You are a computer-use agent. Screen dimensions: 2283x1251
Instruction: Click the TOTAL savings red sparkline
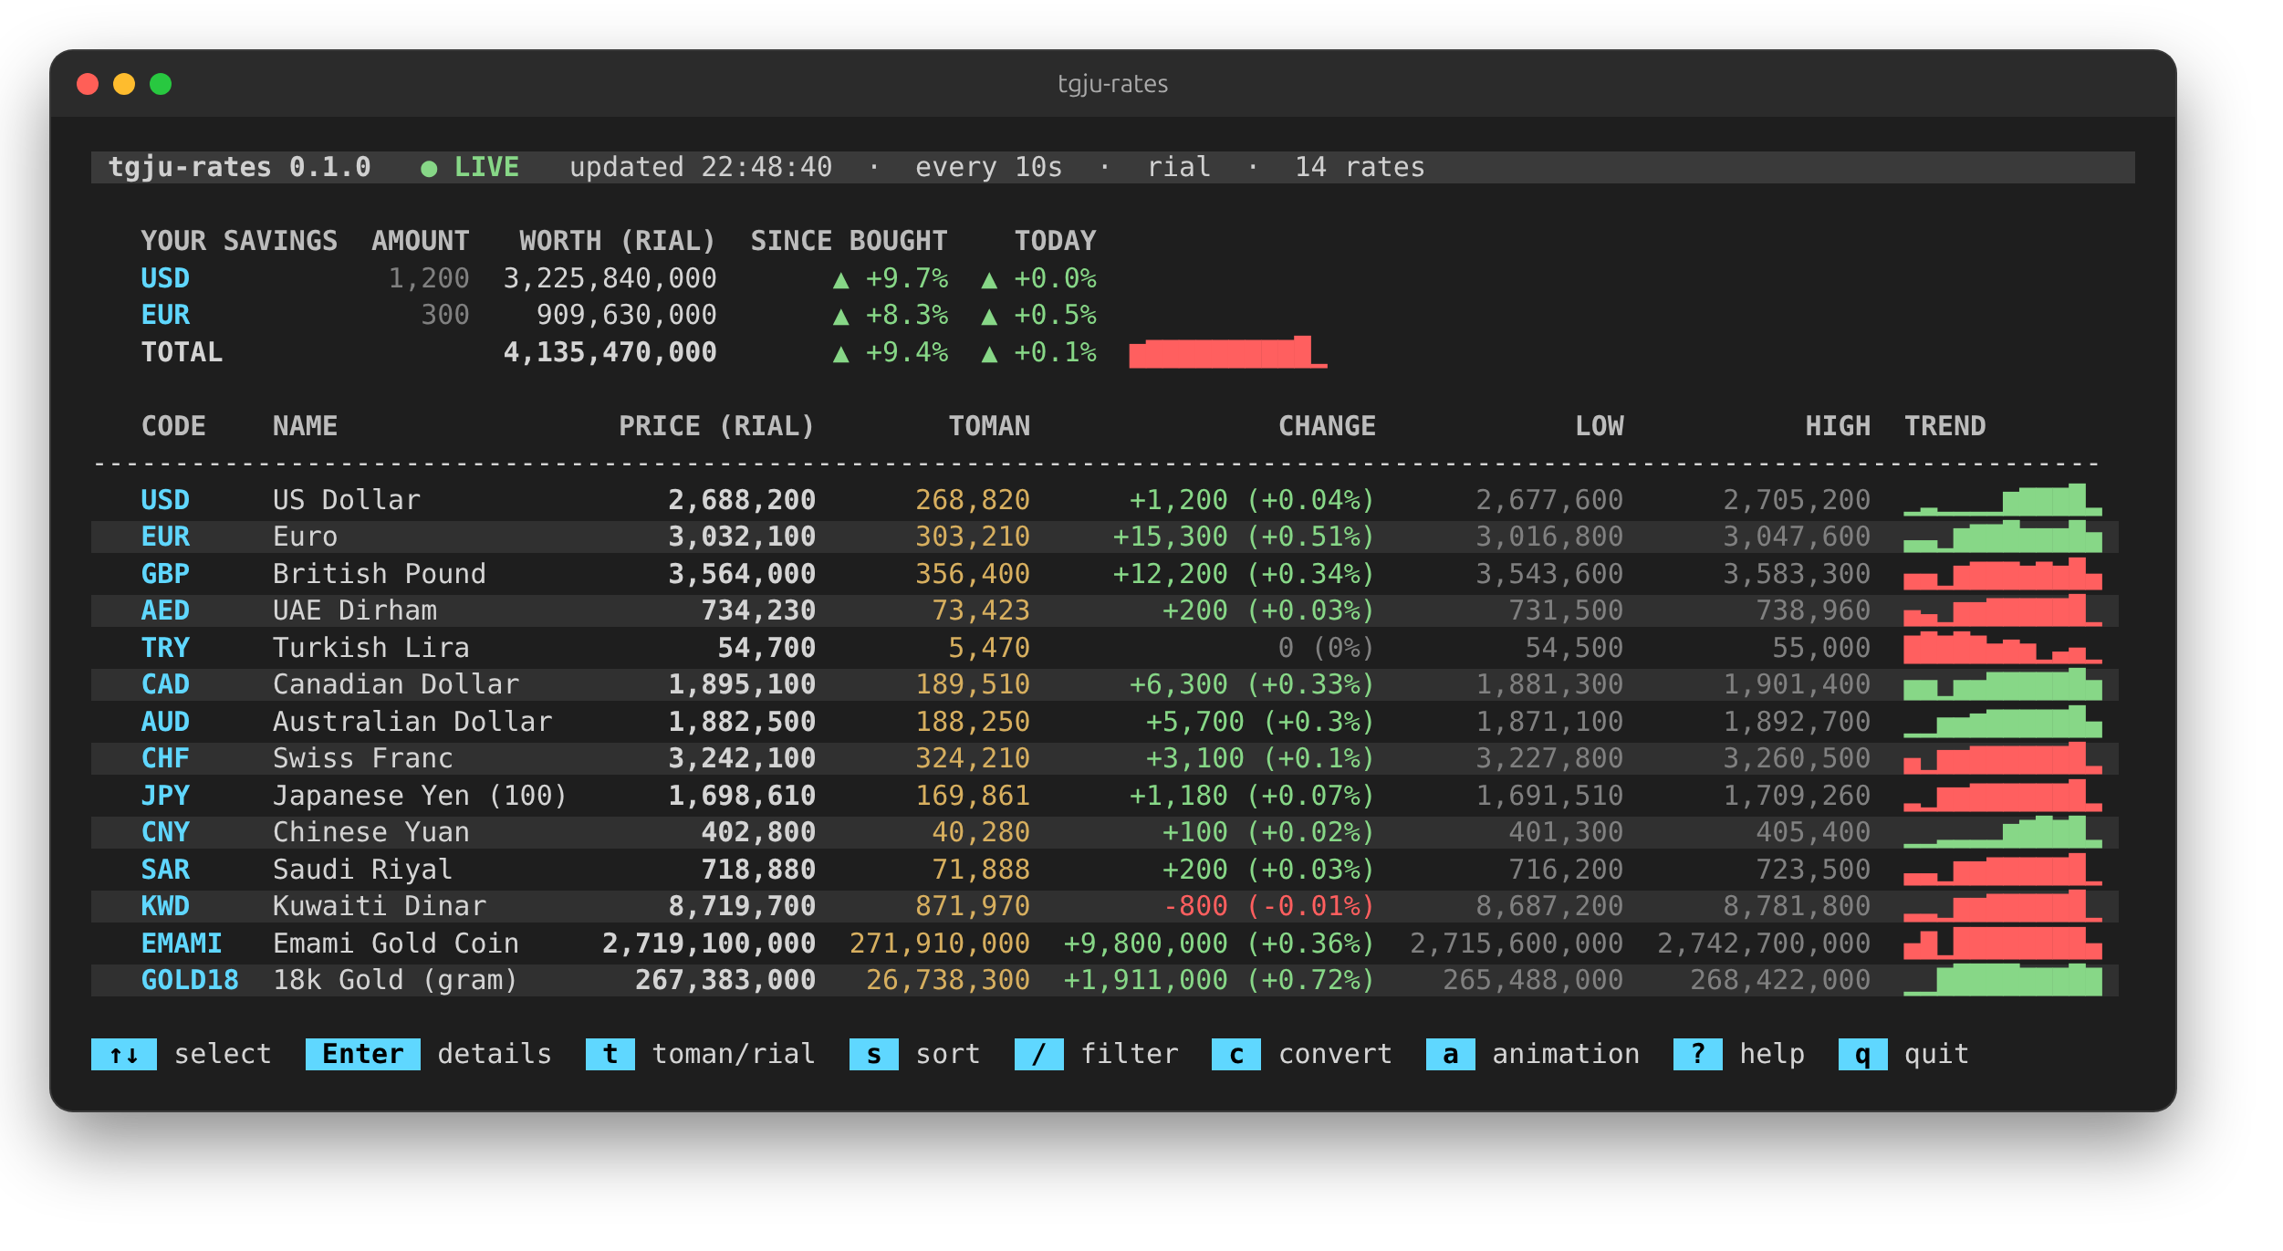pyautogui.click(x=1228, y=352)
